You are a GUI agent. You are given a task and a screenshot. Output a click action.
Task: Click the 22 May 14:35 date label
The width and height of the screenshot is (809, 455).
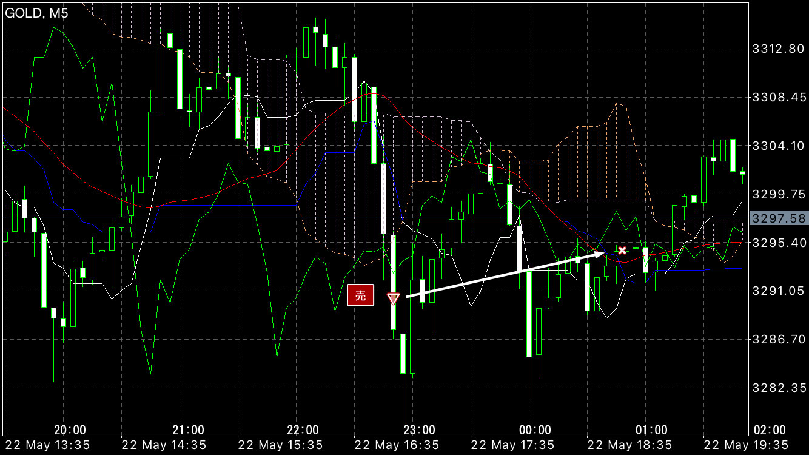point(164,445)
